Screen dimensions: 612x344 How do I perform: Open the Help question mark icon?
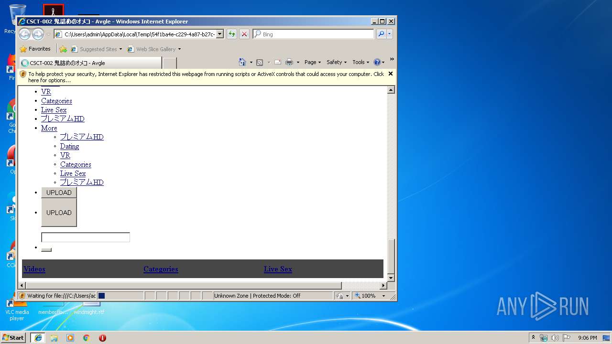click(377, 62)
